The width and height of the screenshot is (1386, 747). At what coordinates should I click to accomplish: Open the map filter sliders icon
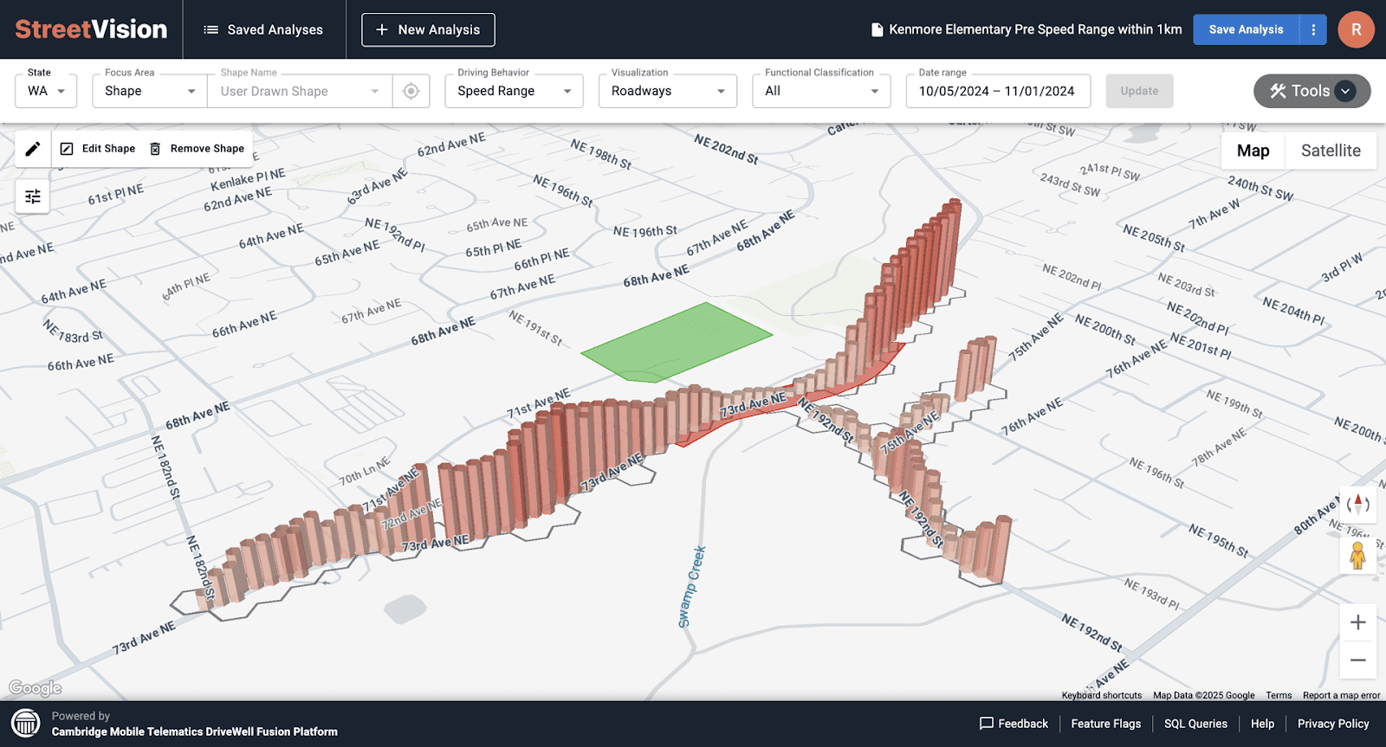[x=33, y=196]
